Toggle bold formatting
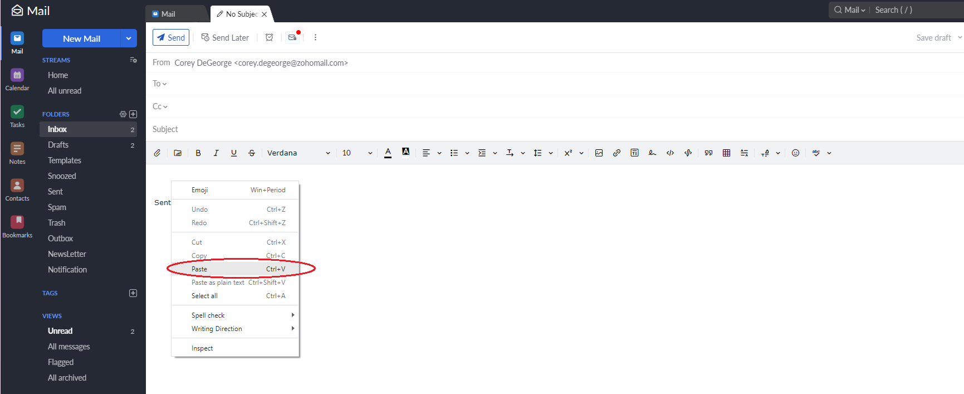This screenshot has width=964, height=394. pyautogui.click(x=198, y=153)
